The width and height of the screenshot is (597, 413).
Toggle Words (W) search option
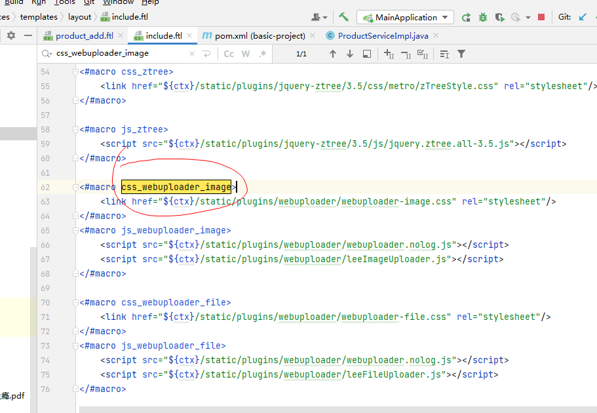pos(246,54)
